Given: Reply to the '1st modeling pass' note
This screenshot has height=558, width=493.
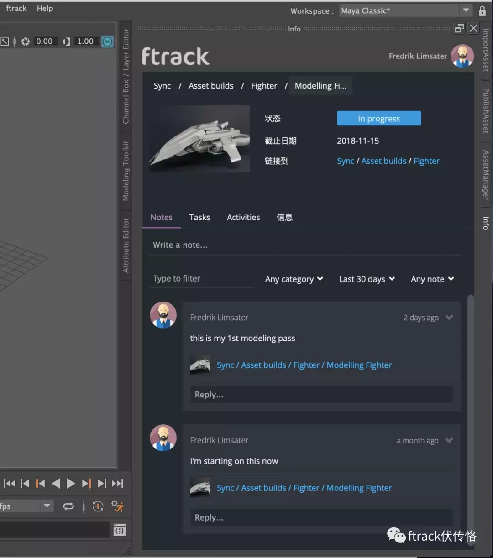Looking at the screenshot, I should click(x=321, y=395).
